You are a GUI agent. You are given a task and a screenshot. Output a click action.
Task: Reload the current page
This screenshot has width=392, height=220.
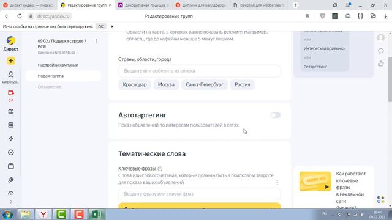pyautogui.click(x=19, y=16)
